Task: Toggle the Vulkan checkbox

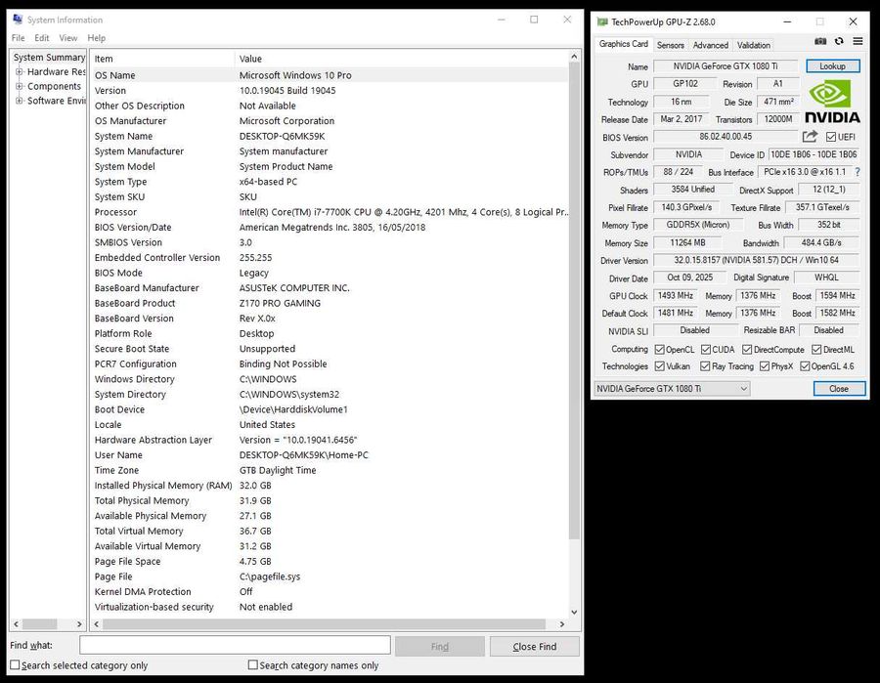Action: pos(659,366)
